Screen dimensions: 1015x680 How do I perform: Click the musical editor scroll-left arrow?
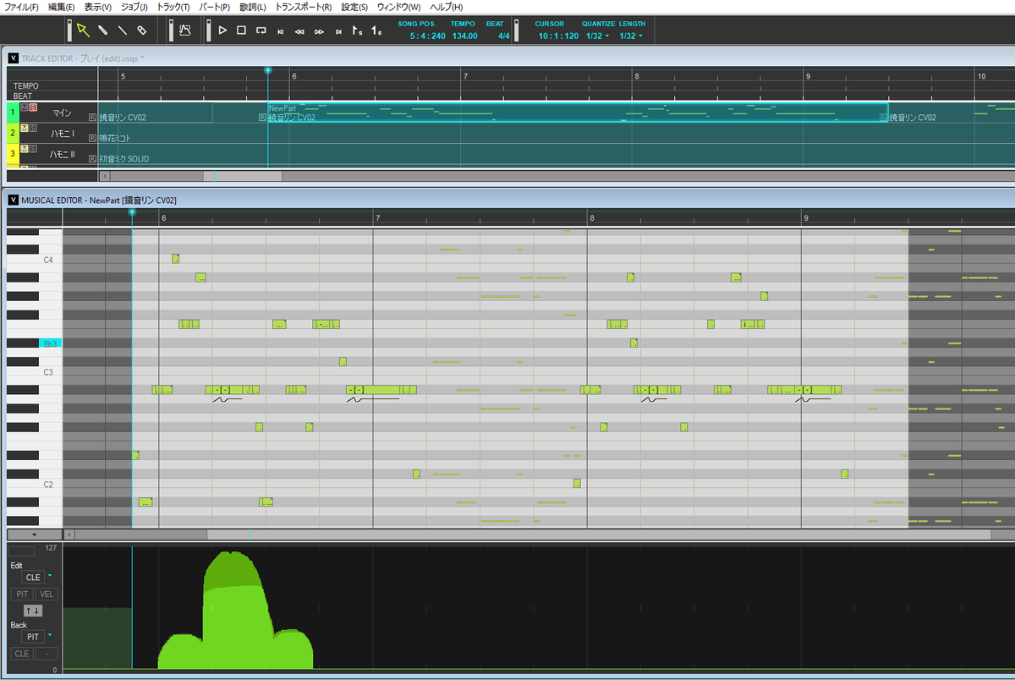[x=69, y=535]
